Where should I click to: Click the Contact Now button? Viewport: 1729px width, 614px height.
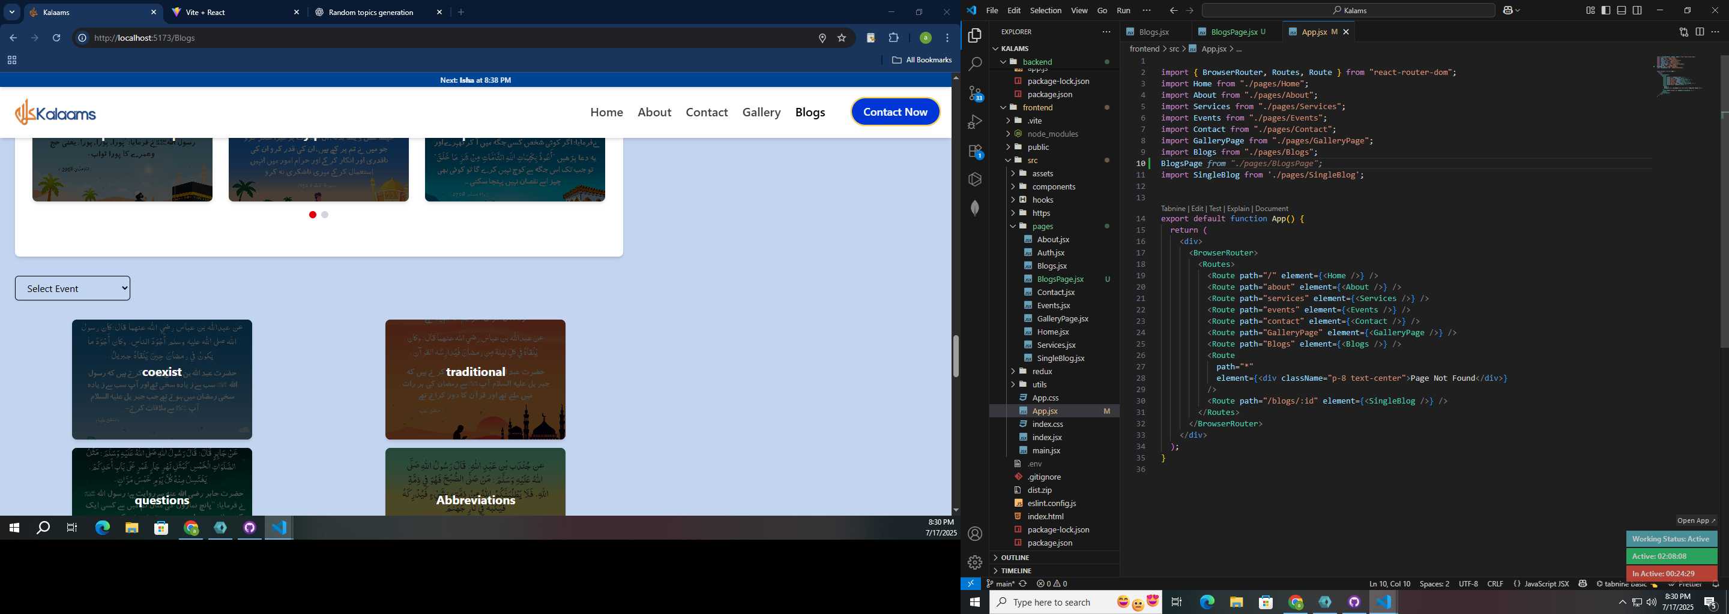pyautogui.click(x=895, y=112)
